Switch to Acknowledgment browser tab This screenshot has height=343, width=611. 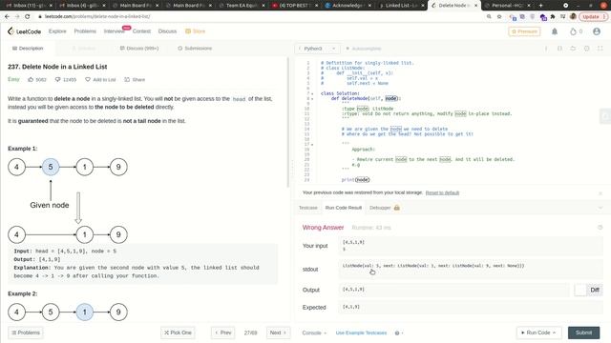(348, 6)
